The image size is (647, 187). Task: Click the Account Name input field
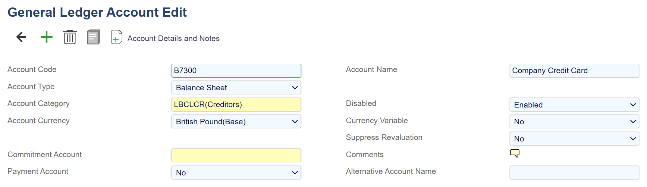(574, 71)
